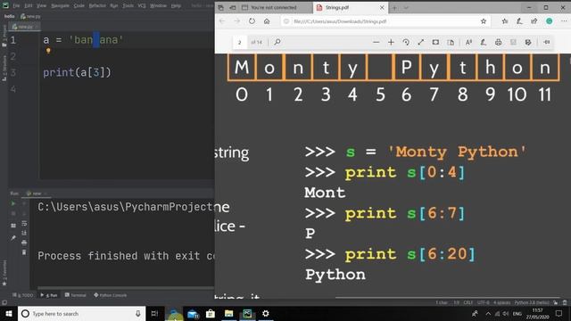Zoom in the PDF with plus button
The image size is (571, 321).
391,42
